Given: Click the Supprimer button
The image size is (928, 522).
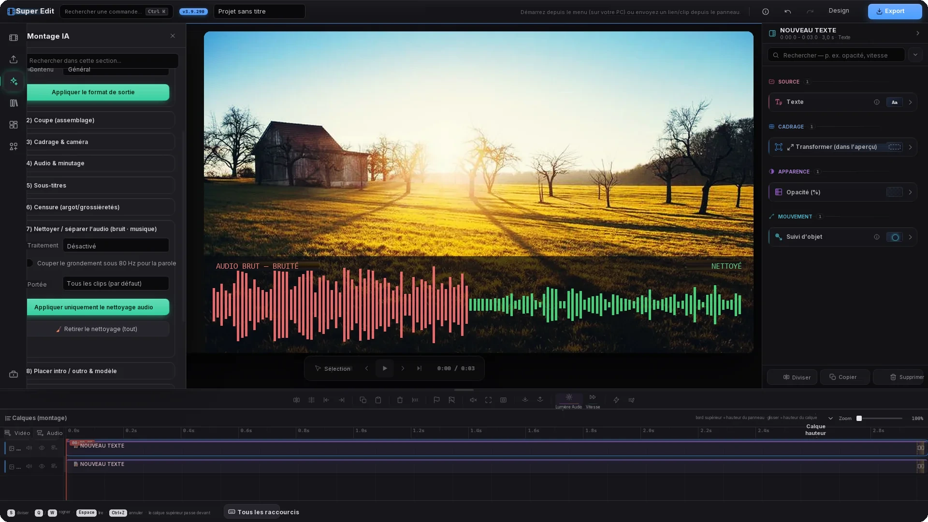Looking at the screenshot, I should point(898,377).
